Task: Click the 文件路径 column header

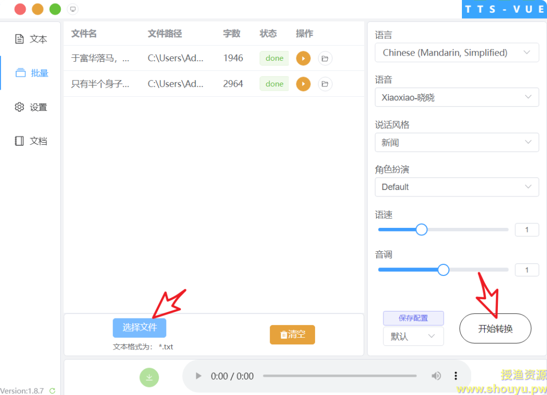Action: click(x=165, y=33)
